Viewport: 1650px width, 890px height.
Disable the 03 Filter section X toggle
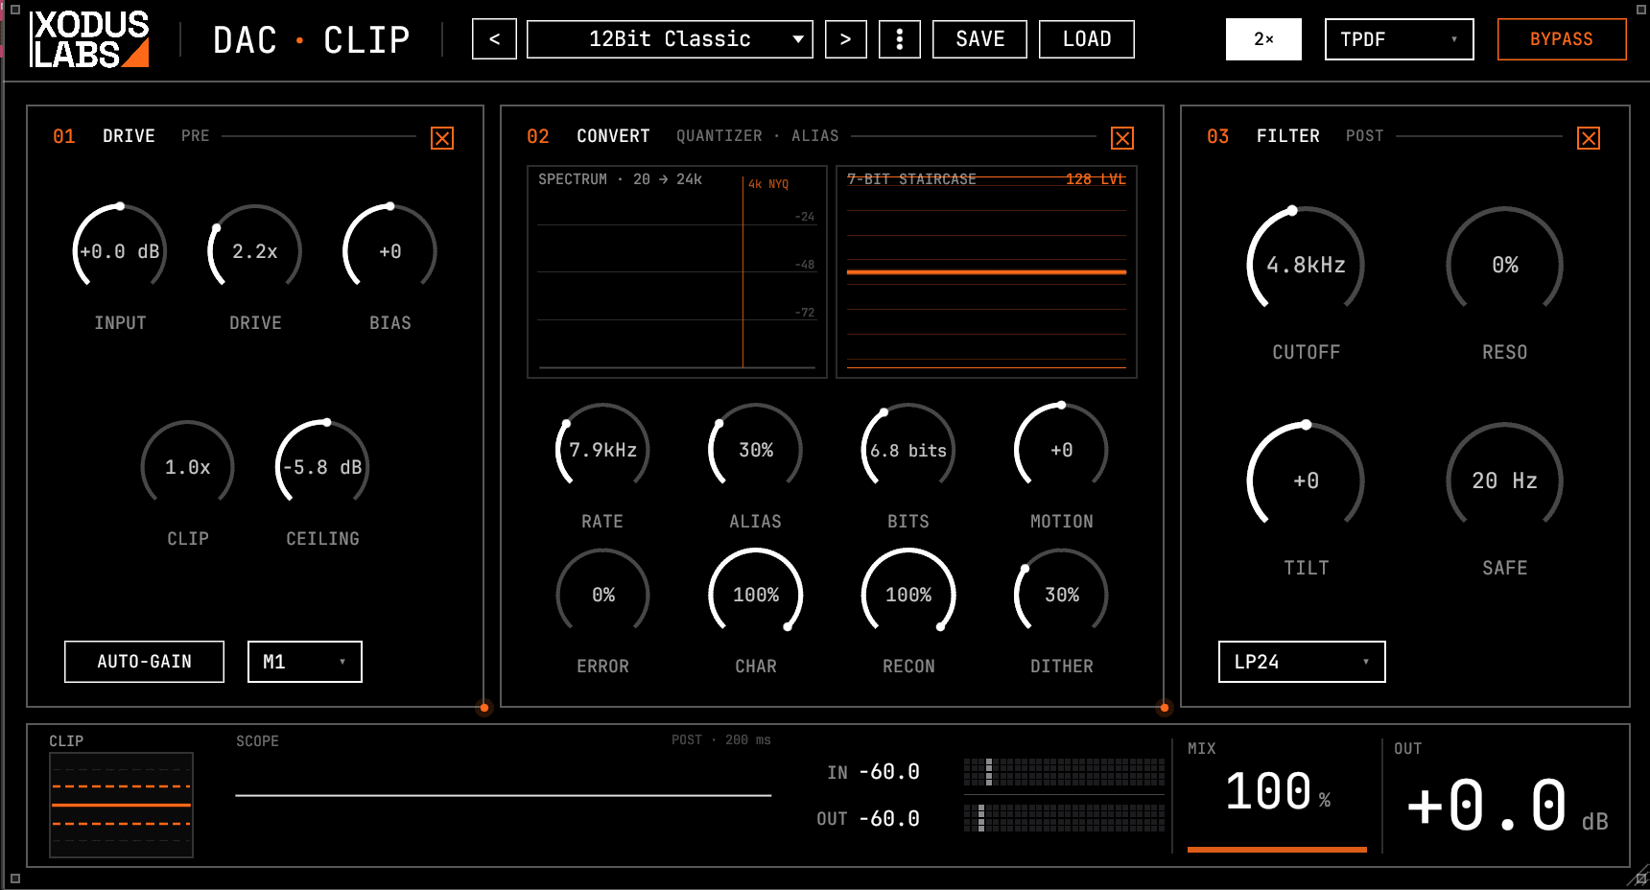coord(1589,138)
